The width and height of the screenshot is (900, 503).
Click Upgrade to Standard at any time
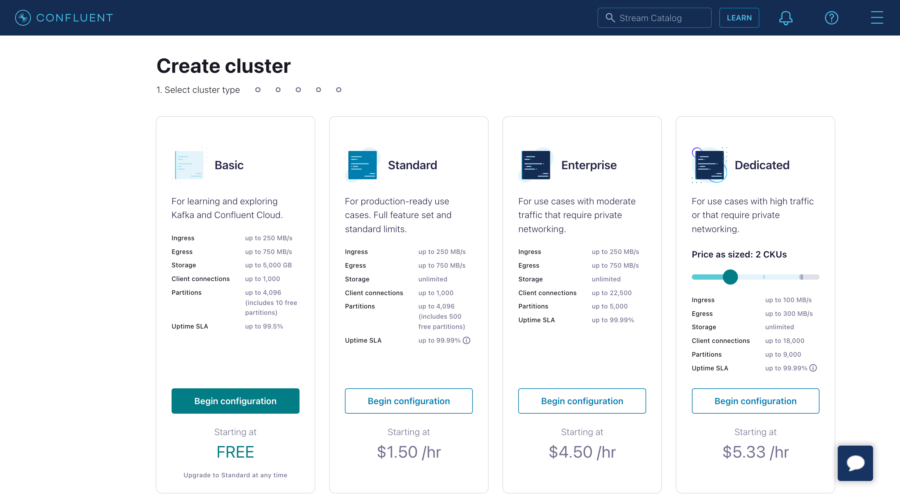235,475
